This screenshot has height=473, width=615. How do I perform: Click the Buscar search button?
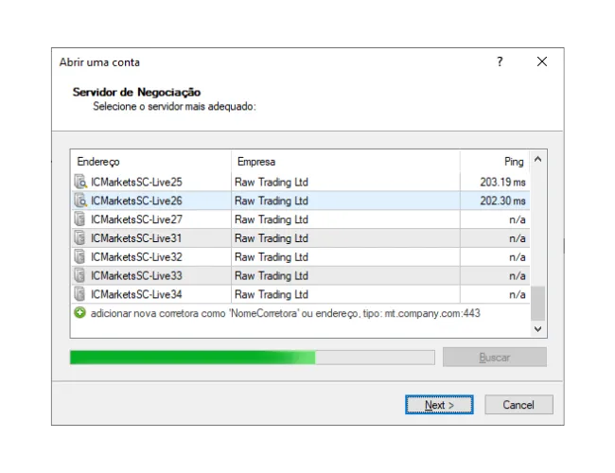[x=494, y=358]
